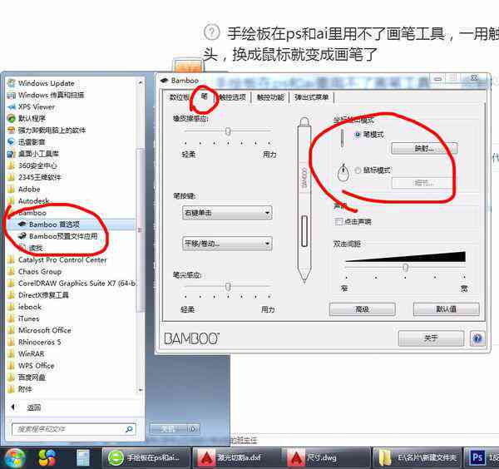Open Windows Update icon in start menu
This screenshot has height=469, width=499.
tap(11, 83)
